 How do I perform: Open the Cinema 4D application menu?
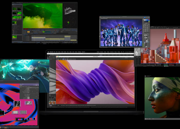click(x=51, y=52)
